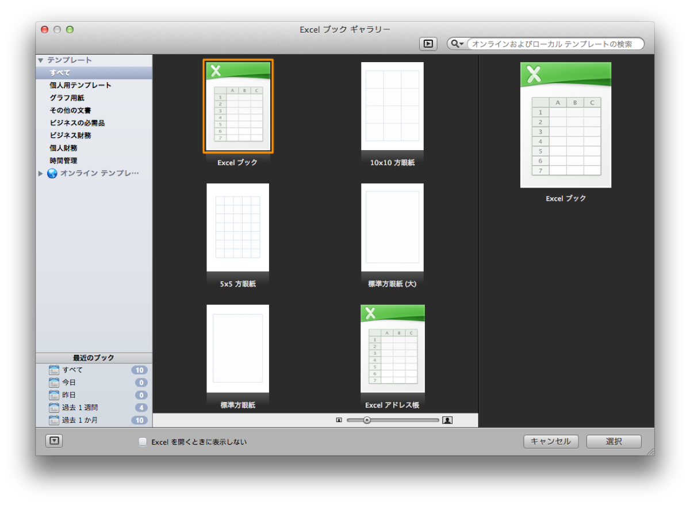Viewport: 690px width, 505px height.
Task: Click the 選択 button
Action: 614,441
